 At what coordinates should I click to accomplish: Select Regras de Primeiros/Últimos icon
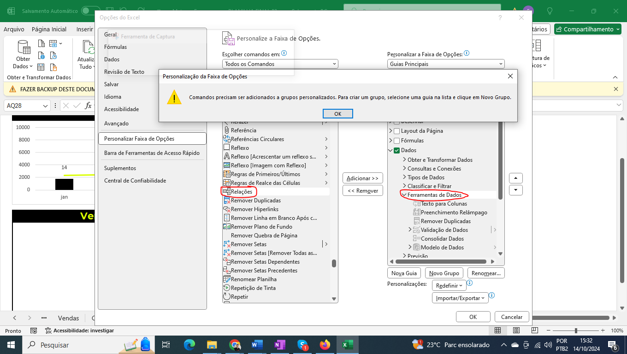(226, 174)
